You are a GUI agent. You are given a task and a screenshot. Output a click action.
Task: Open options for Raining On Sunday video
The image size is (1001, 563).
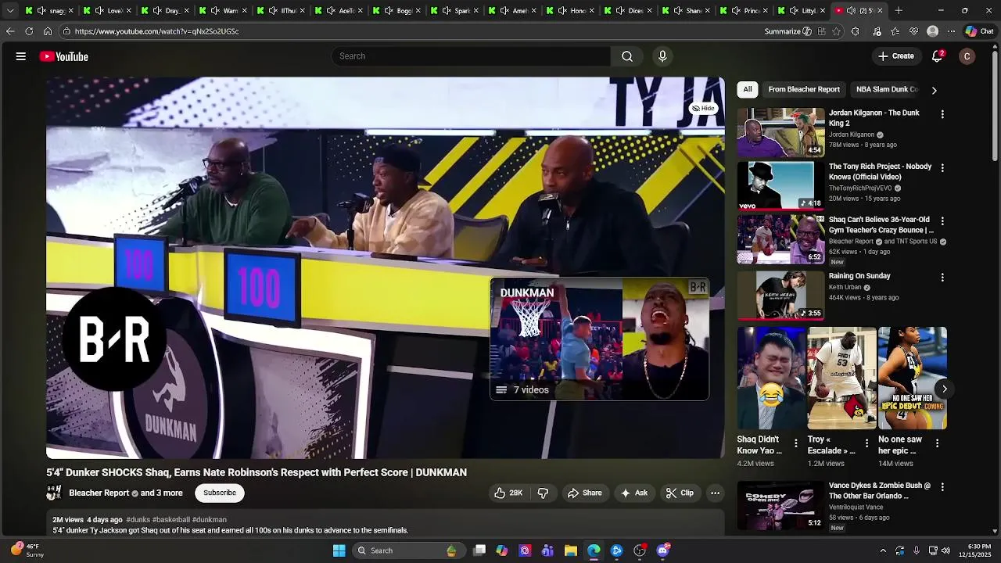942,278
